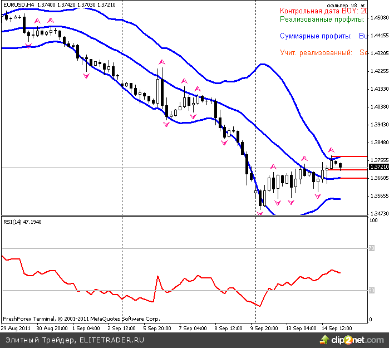Click the orange 'Учит. реализованный' label

[x=316, y=53]
